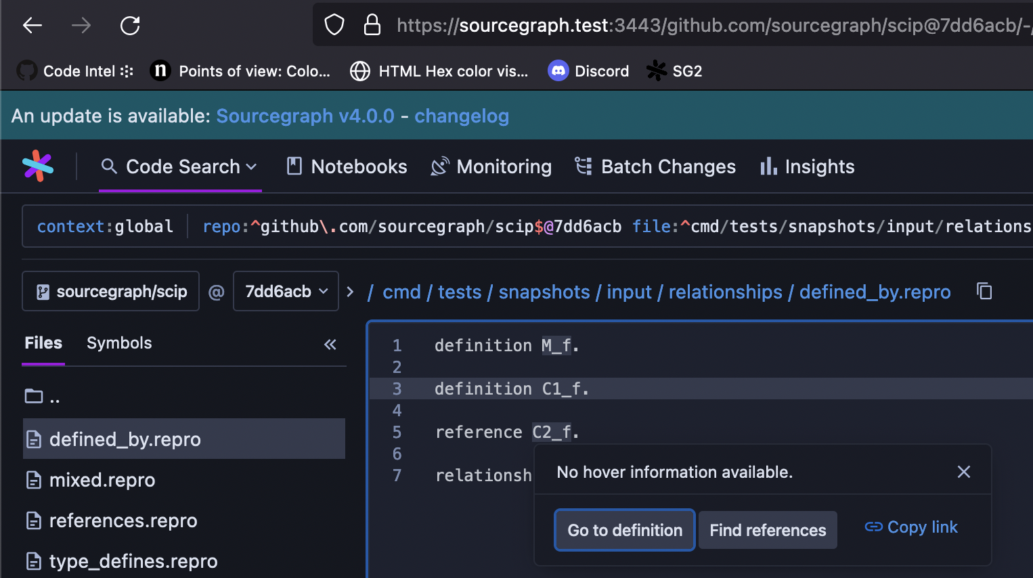Image resolution: width=1033 pixels, height=578 pixels.
Task: Open Points of view bookmark
Action: 240,71
